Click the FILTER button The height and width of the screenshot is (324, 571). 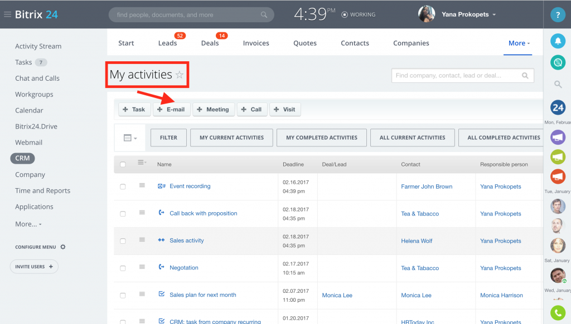[168, 138]
